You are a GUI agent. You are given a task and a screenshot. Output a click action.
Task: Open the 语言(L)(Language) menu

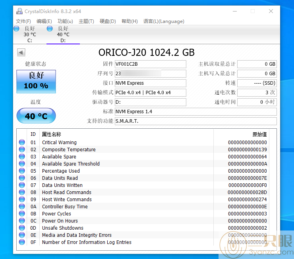pyautogui.click(x=164, y=21)
